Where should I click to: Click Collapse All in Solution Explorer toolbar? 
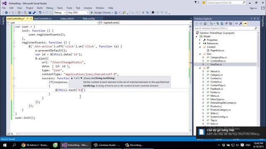tap(226, 24)
